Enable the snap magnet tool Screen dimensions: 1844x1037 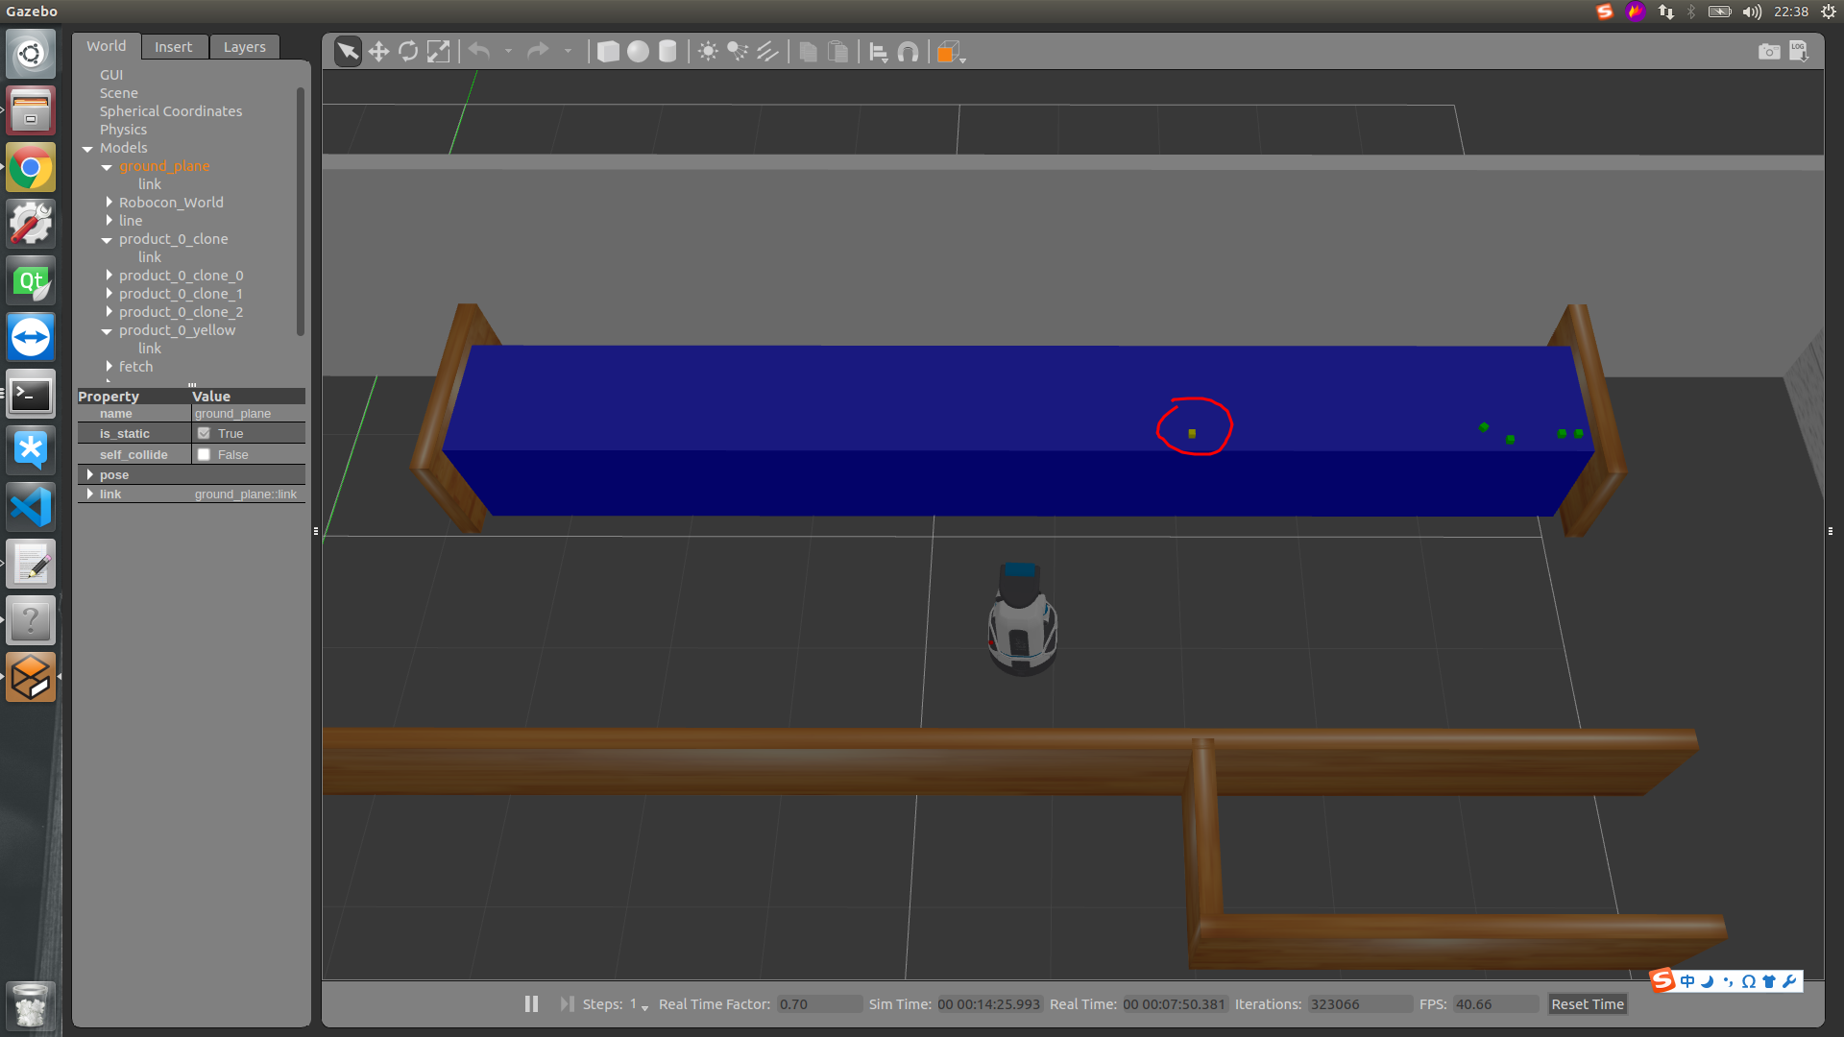point(908,52)
